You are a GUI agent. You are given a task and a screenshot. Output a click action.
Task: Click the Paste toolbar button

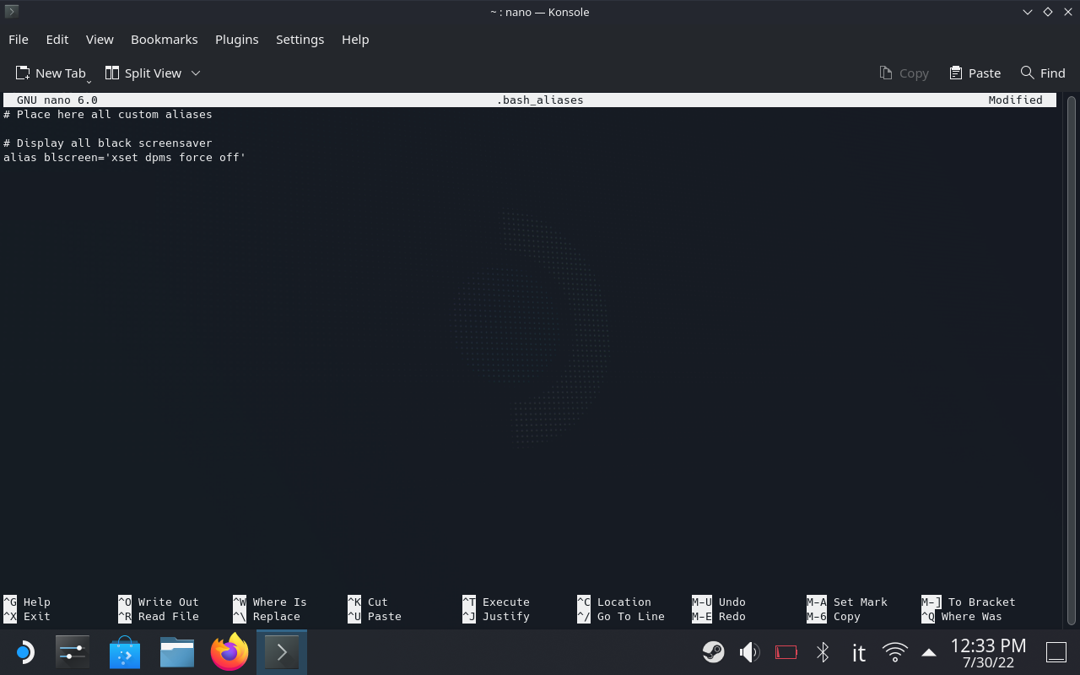click(975, 73)
